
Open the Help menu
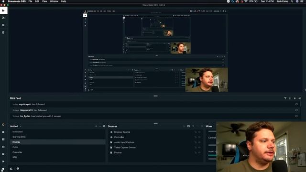click(x=64, y=1)
